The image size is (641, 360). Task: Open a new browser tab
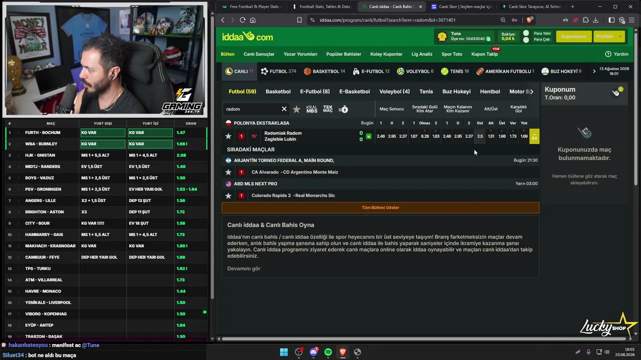572,6
